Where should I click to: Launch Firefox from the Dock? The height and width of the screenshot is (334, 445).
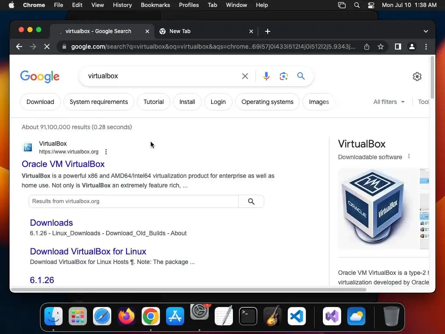click(126, 316)
